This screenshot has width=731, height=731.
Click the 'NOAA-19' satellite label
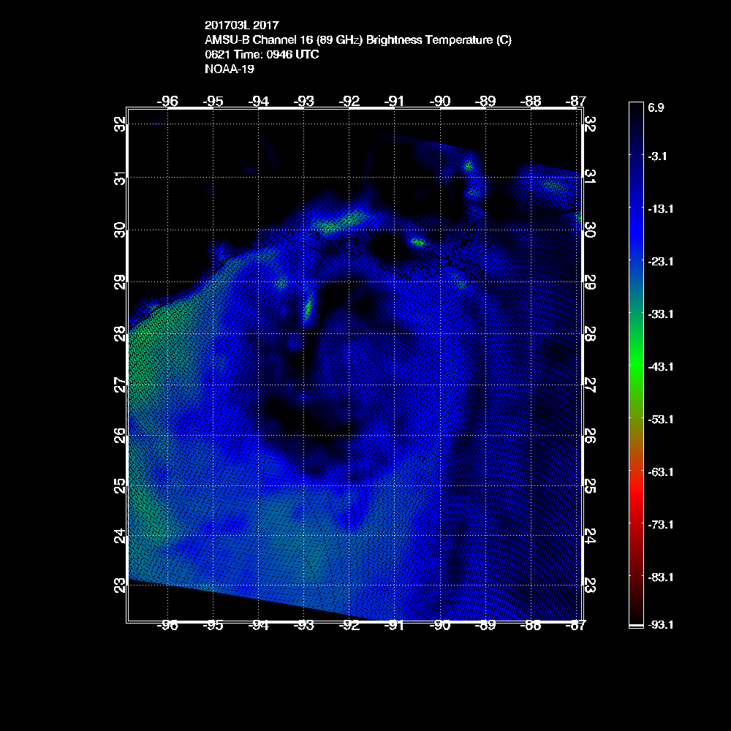[230, 69]
